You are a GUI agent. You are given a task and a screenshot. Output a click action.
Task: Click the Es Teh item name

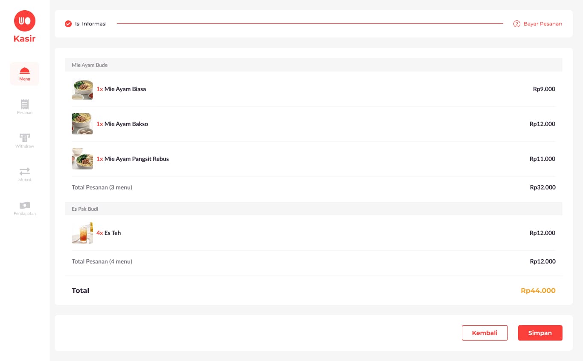click(113, 233)
